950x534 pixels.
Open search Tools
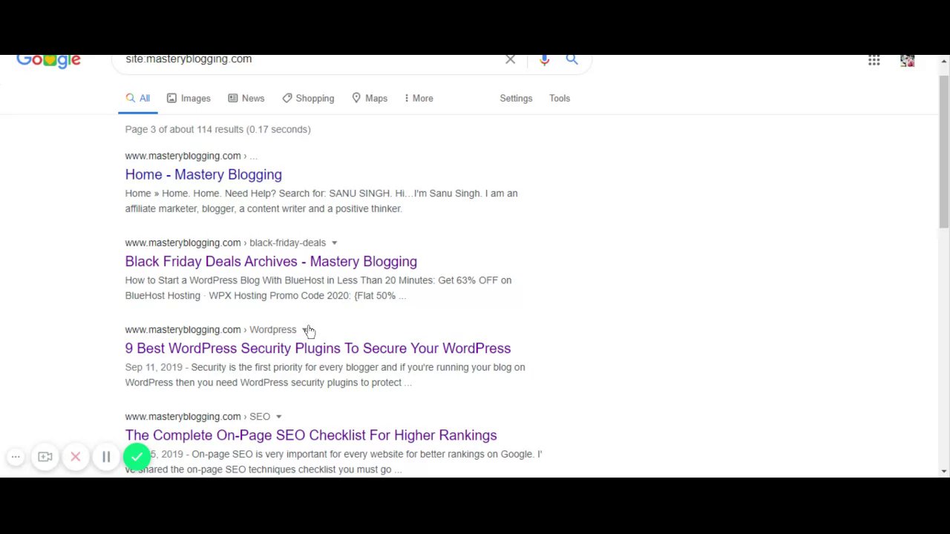click(560, 98)
